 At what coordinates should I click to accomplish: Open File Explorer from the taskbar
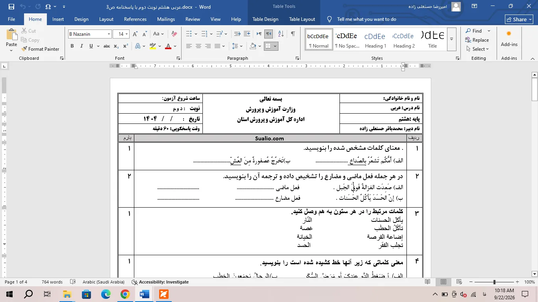[x=67, y=294]
